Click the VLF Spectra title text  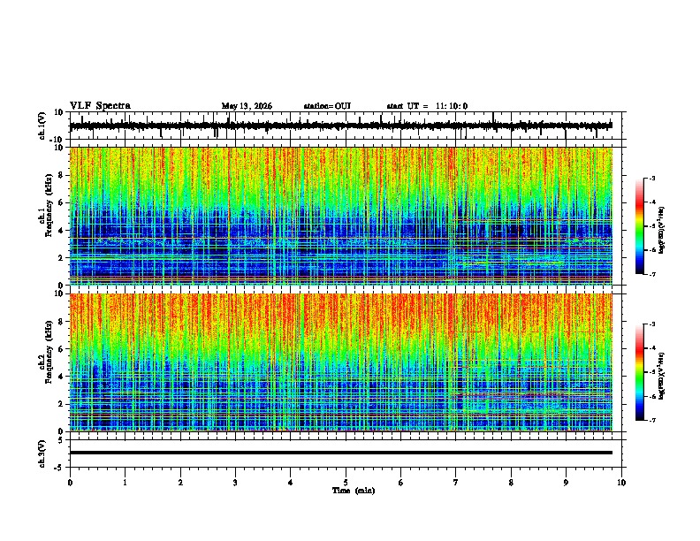(x=100, y=106)
